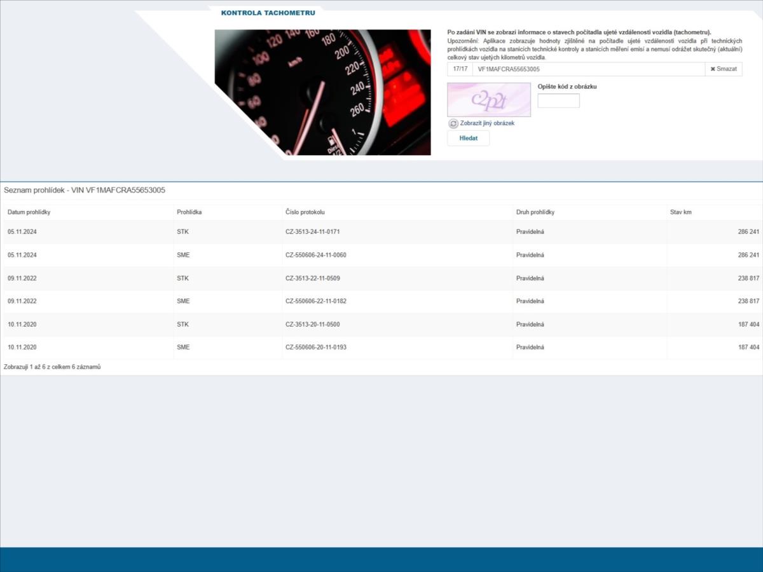Image resolution: width=763 pixels, height=572 pixels.
Task: Sort by Druh prohlídky column header
Action: click(x=535, y=212)
